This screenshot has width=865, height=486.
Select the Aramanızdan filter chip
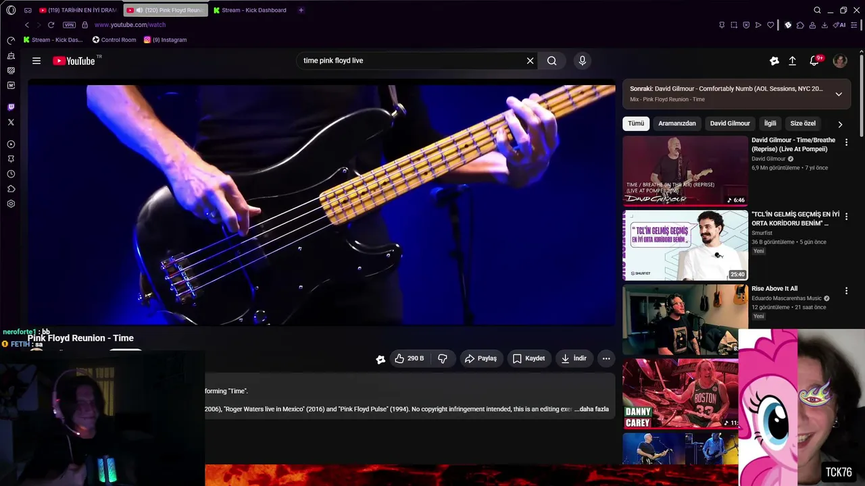[x=677, y=124]
